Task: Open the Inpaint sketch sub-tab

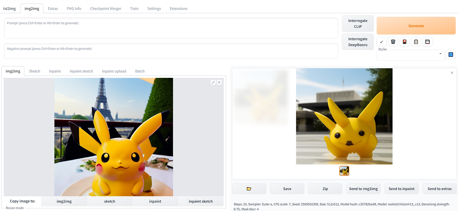Action: coord(82,71)
